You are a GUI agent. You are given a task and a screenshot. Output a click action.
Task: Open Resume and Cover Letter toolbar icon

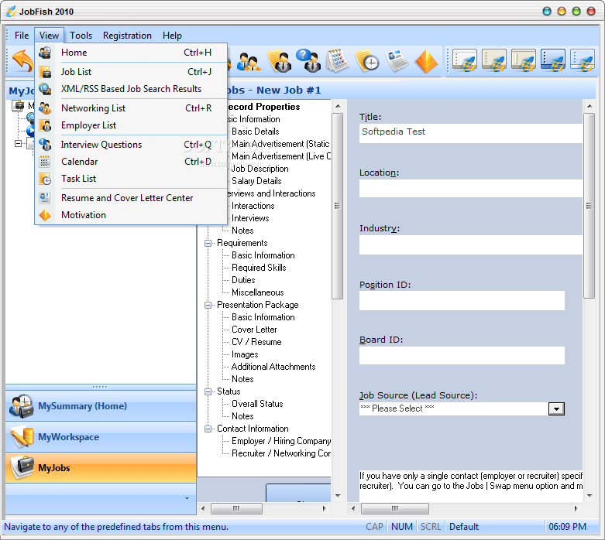(x=397, y=60)
